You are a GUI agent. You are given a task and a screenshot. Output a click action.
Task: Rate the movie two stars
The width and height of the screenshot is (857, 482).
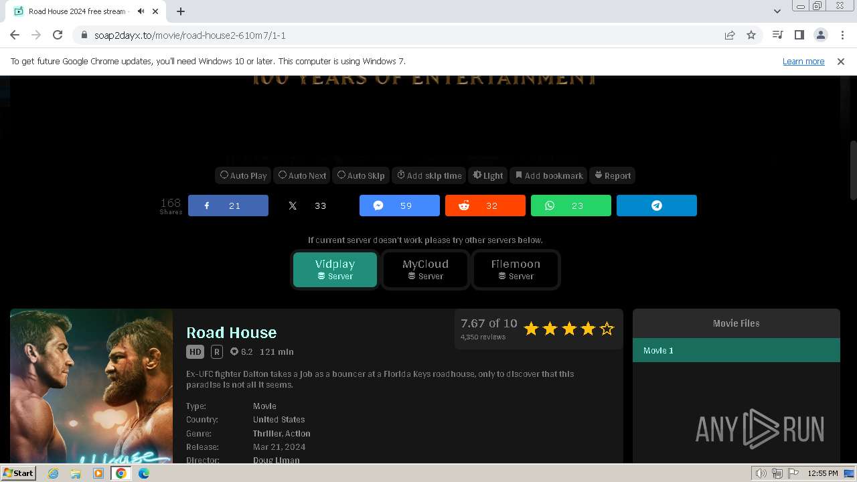[550, 329]
